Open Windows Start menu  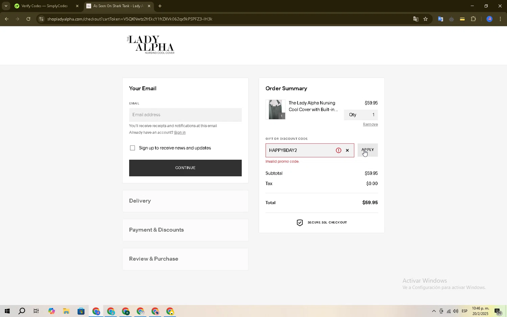pos(7,311)
